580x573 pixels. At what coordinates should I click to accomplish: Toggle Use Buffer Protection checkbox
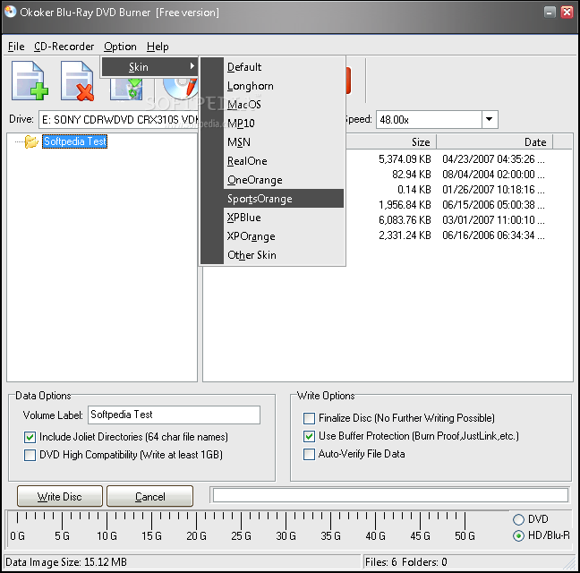coord(309,437)
